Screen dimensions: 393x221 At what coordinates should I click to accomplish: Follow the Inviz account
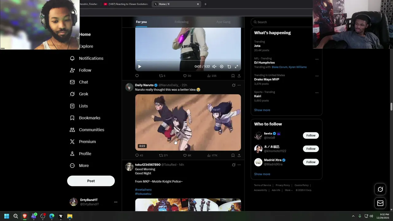tap(311, 135)
